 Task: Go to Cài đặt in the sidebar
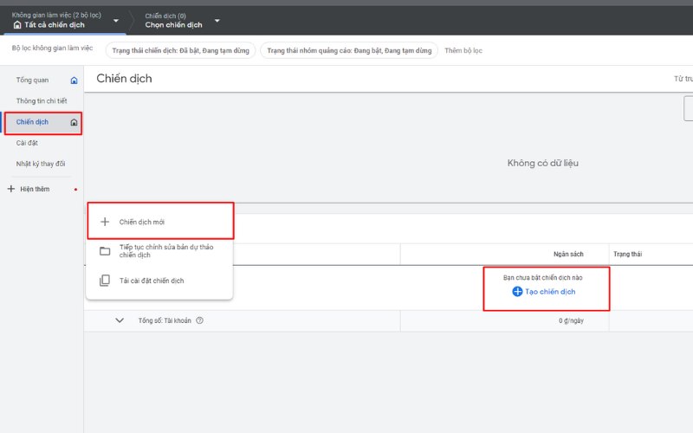[x=27, y=143]
